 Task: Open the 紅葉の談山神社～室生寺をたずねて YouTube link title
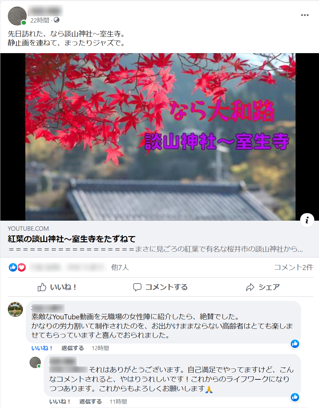72,239
